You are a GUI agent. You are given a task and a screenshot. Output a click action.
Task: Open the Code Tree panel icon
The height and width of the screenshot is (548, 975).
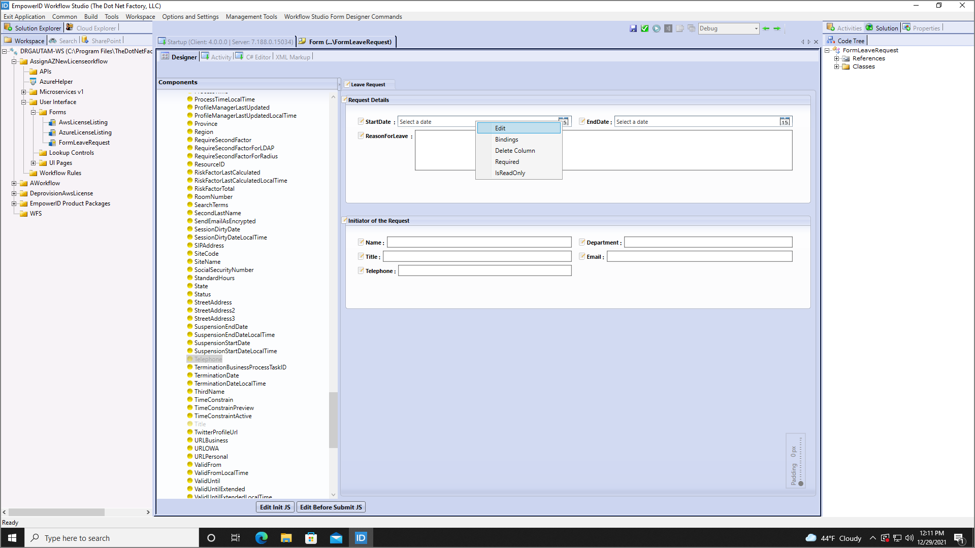pos(832,40)
